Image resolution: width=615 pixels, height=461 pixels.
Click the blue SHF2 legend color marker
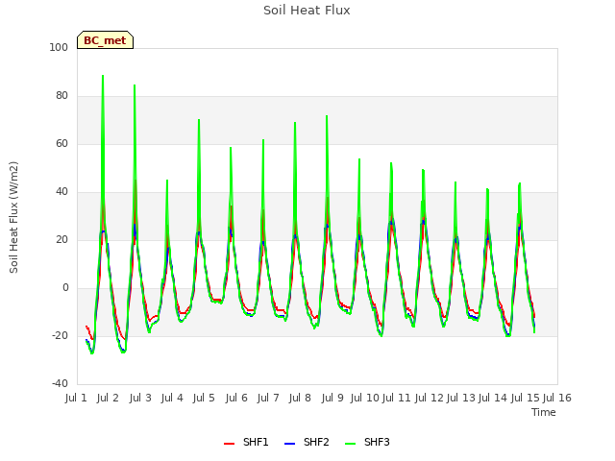coord(289,444)
